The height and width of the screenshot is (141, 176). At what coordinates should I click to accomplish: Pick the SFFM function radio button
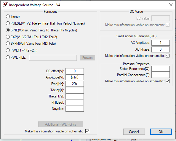coord(8,44)
